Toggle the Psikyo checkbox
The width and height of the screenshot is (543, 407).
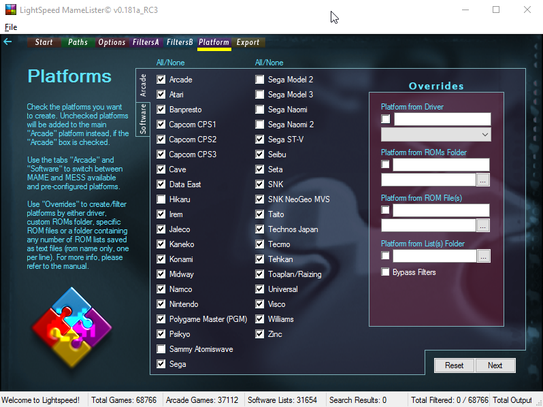[161, 334]
